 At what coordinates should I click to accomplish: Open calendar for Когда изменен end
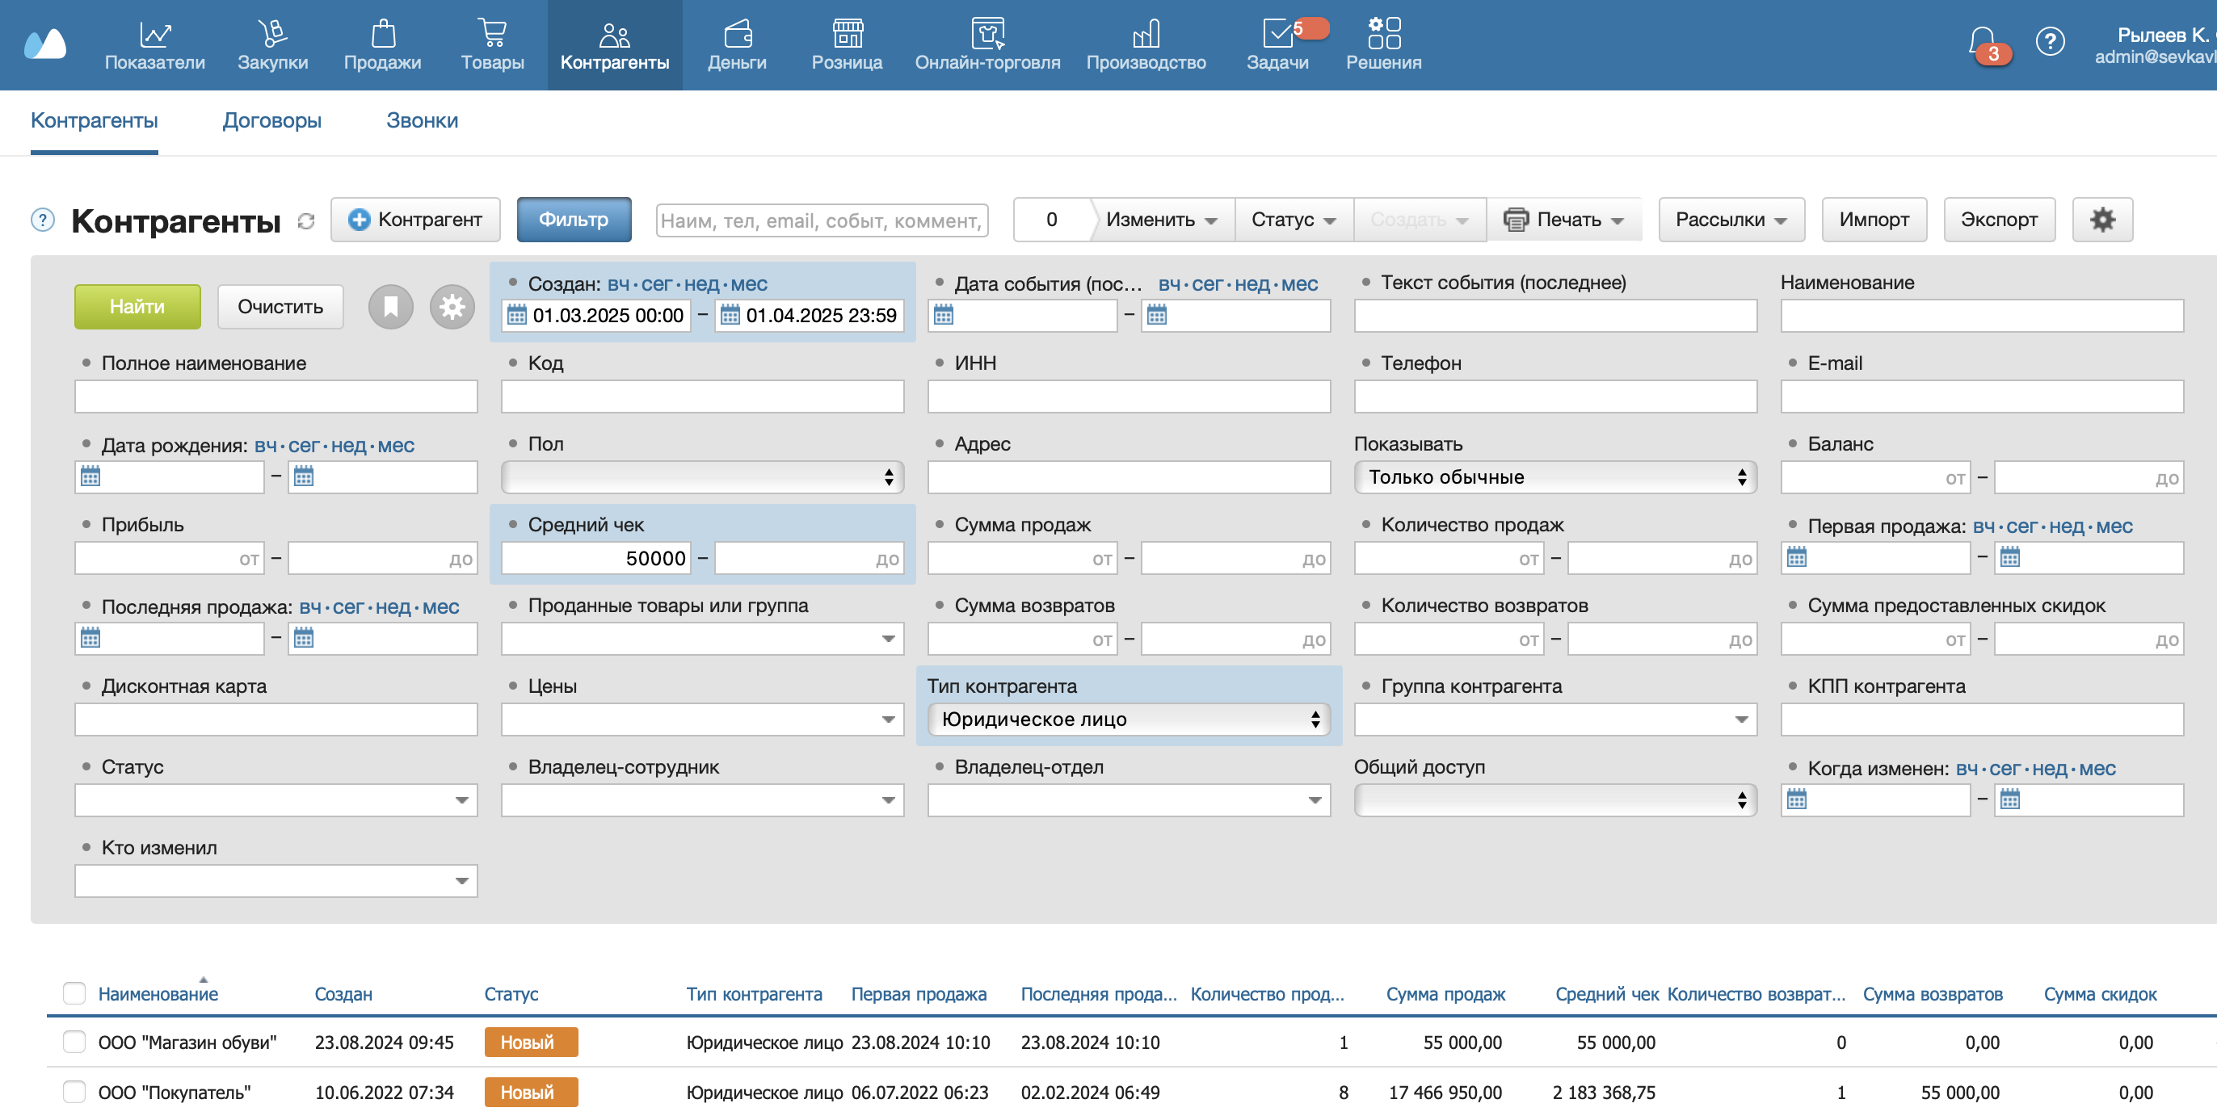pos(2009,799)
